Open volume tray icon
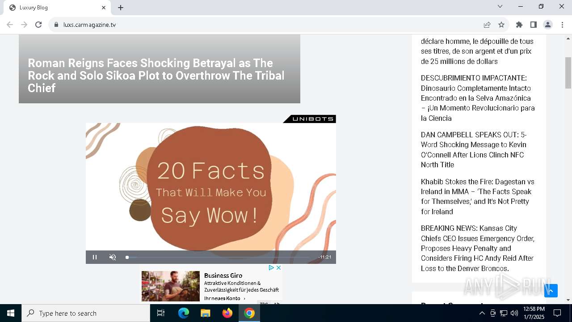This screenshot has width=572, height=322. 514,313
